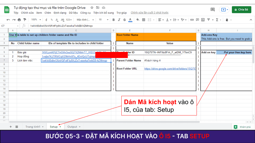Image resolution: width=255 pixels, height=143 pixels.
Task: Switch to the Output sheet tab
Action: [72, 127]
